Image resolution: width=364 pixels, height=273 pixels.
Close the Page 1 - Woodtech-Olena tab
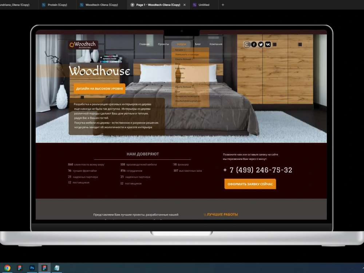click(185, 5)
